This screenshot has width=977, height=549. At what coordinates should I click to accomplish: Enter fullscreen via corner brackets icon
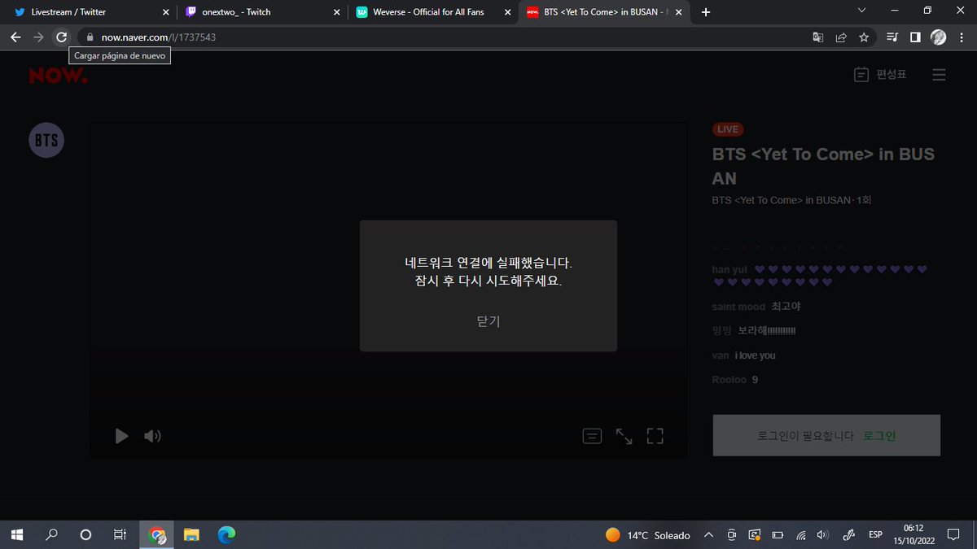click(655, 436)
